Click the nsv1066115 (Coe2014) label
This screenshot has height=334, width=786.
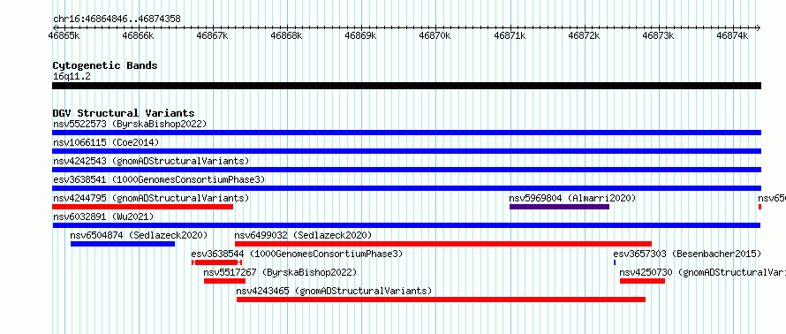pyautogui.click(x=106, y=142)
